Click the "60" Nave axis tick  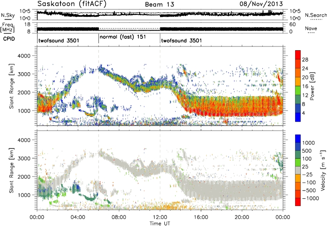[292, 24]
